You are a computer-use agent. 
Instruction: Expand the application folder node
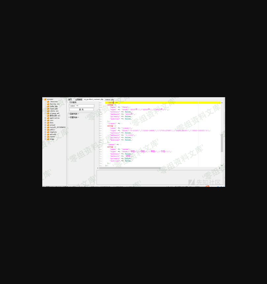tap(45, 118)
